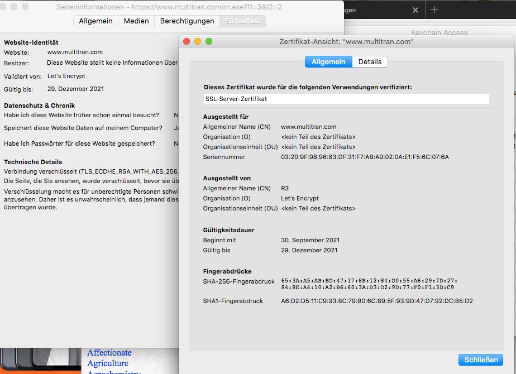Click the start date 30. September 2021
The width and height of the screenshot is (516, 374).
point(310,240)
